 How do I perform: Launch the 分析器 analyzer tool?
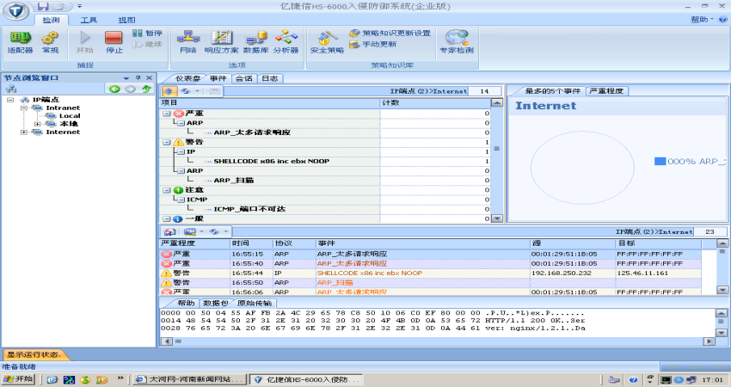pyautogui.click(x=286, y=41)
